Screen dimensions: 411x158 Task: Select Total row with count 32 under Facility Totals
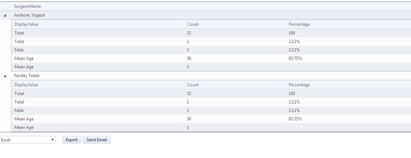coord(19,94)
